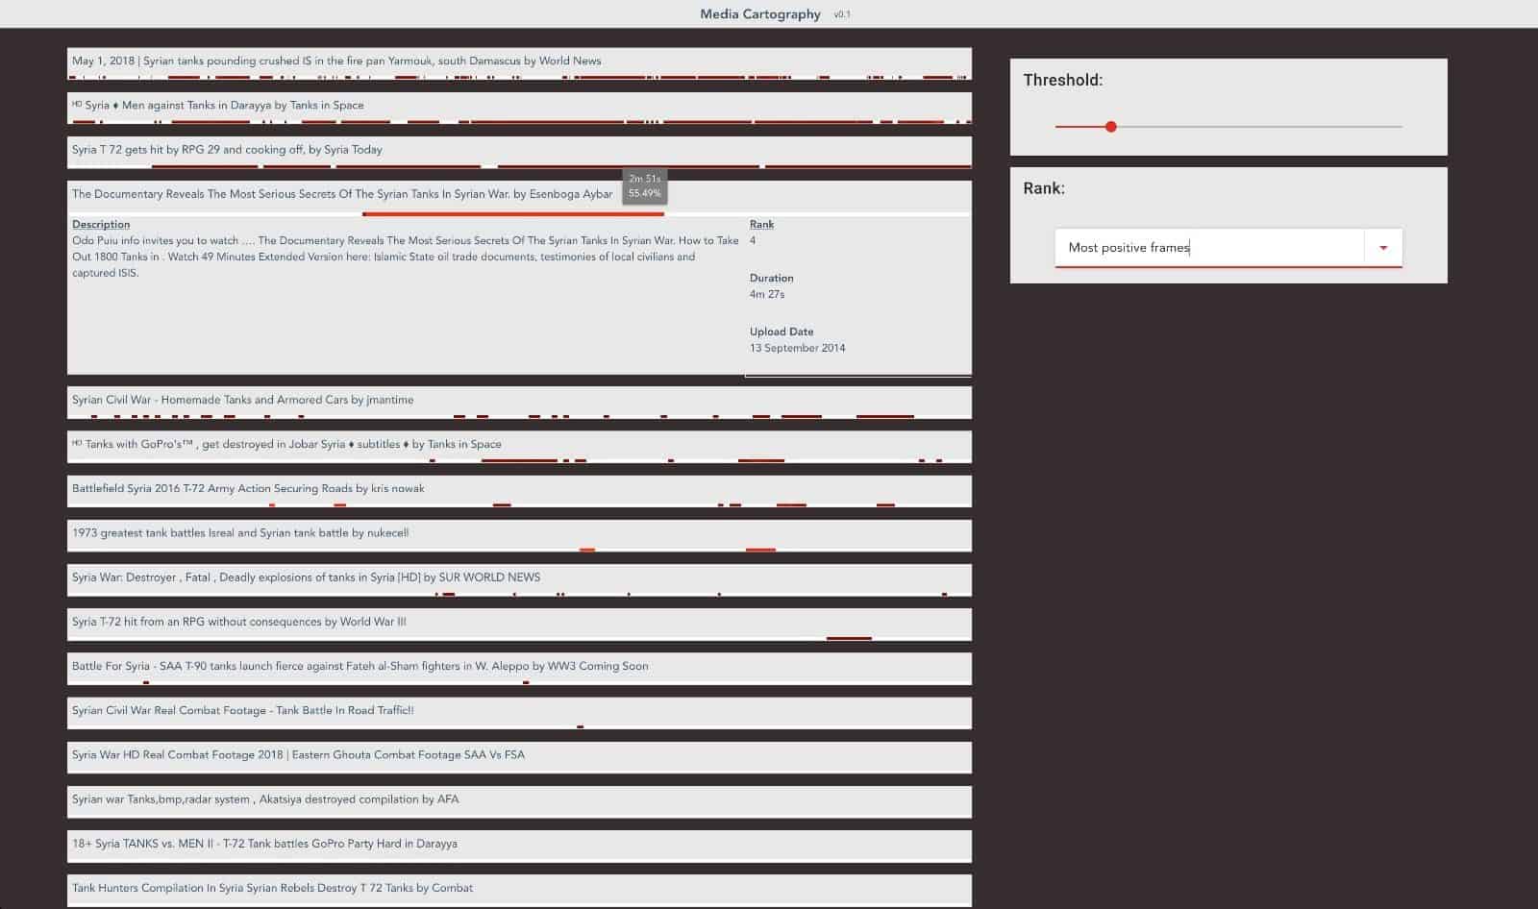Select the 1973 tank battles video row
Image resolution: width=1538 pixels, height=909 pixels.
[x=240, y=531]
